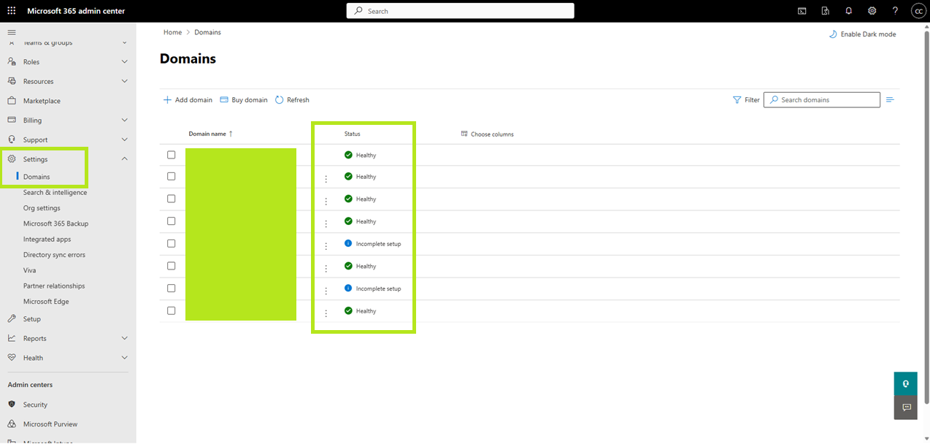Open Choose columns
Viewport: 930px width, 444px height.
(x=487, y=134)
